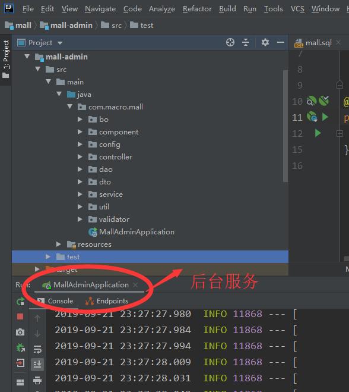The image size is (349, 392).
Task: Click the locate/scroll-from-source target icon
Action: click(x=230, y=42)
